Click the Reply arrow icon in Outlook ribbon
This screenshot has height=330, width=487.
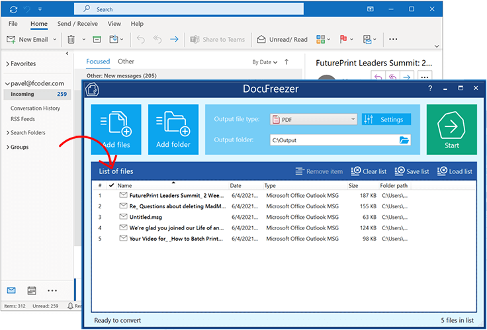coord(141,40)
